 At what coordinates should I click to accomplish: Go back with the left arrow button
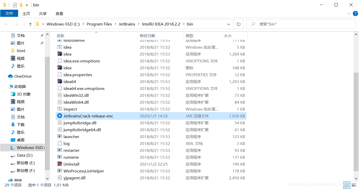[6, 24]
